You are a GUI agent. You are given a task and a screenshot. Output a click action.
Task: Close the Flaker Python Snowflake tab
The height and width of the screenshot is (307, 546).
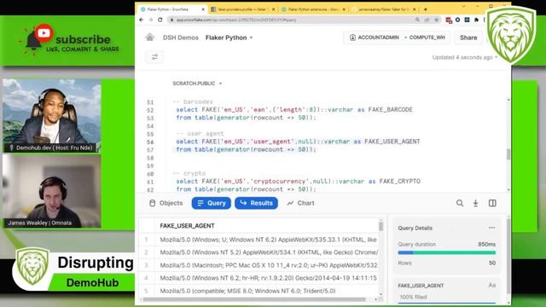point(203,9)
